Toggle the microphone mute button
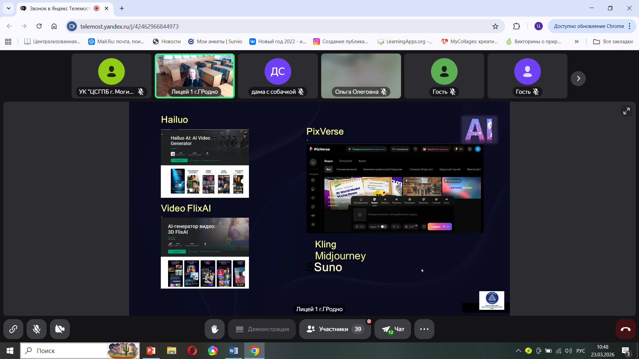The width and height of the screenshot is (639, 359). [37, 329]
